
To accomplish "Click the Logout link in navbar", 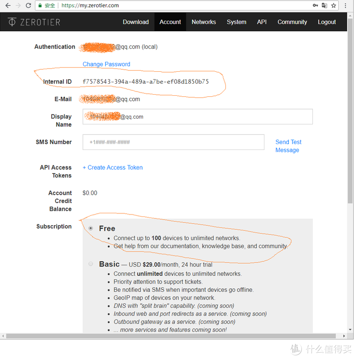I will [x=327, y=22].
